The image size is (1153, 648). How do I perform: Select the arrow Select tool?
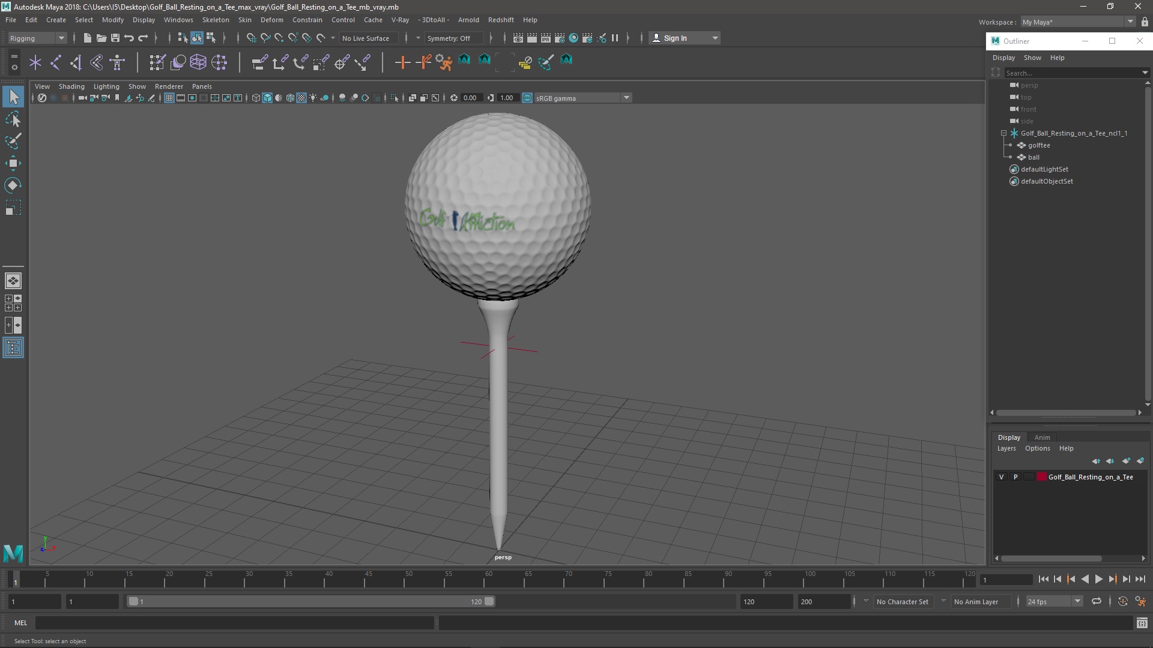point(13,97)
